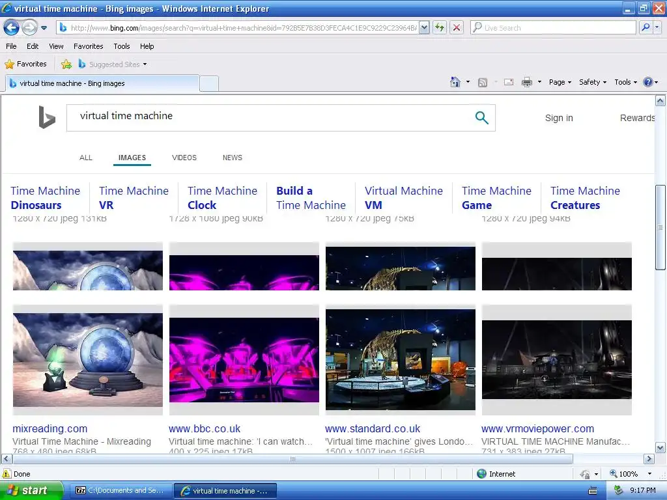Click the Forward navigation arrow
This screenshot has height=500, width=667.
coord(29,28)
